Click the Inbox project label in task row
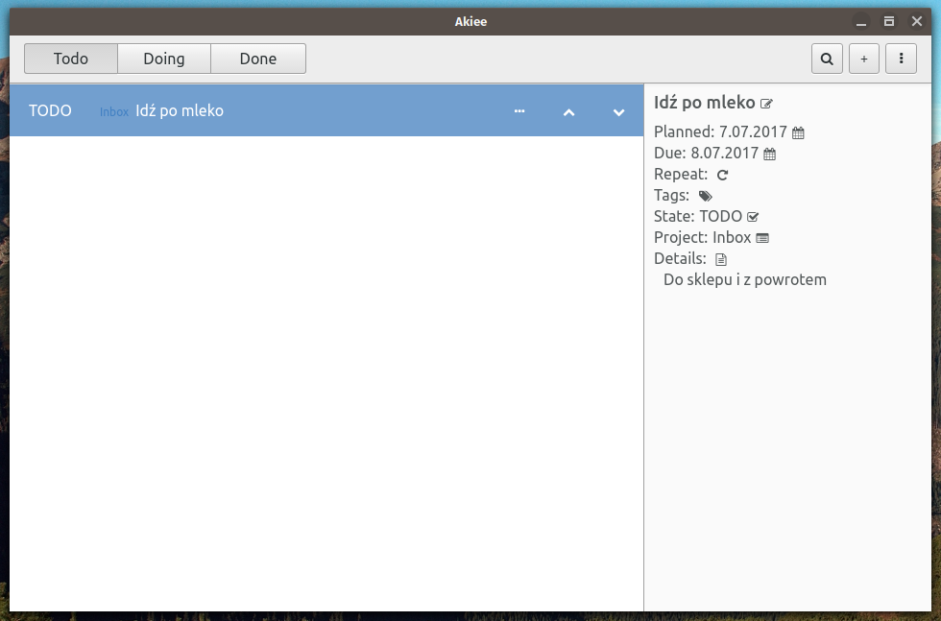941x621 pixels. tap(114, 112)
